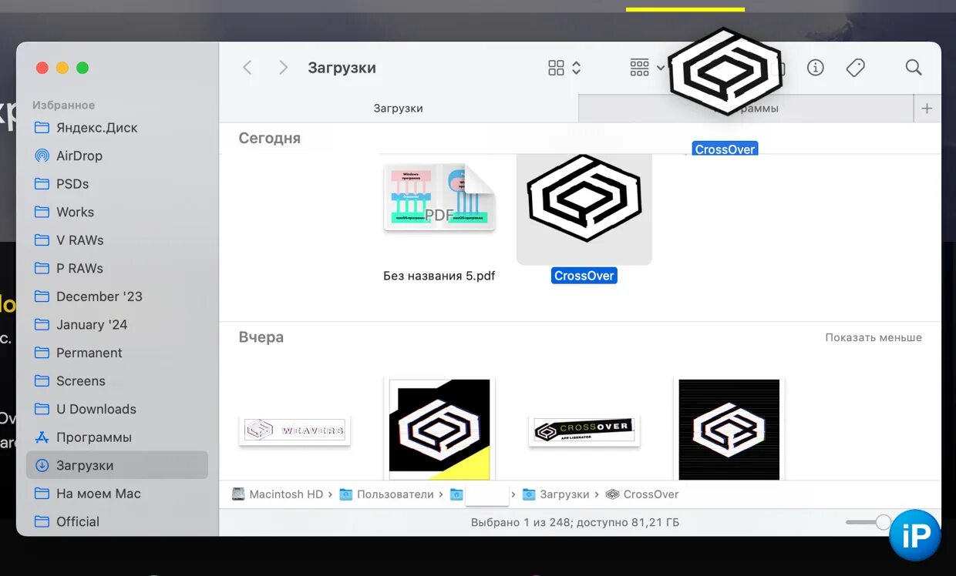Open the Screens sidebar folder
956x576 pixels.
pyautogui.click(x=117, y=380)
